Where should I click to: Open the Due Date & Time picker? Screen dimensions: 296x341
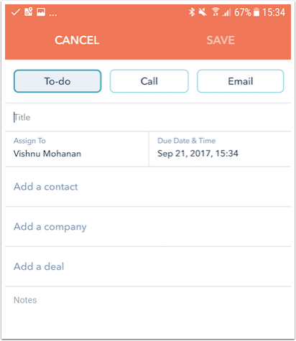click(x=220, y=149)
